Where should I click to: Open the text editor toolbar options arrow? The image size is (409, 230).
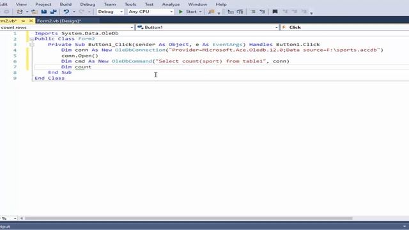(311, 13)
